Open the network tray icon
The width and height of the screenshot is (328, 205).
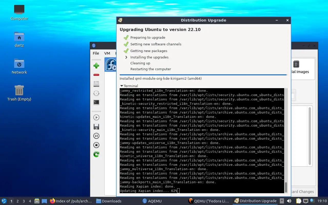pos(305,201)
